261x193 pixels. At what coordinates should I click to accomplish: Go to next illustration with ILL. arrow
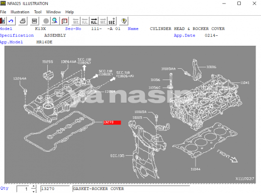point(94,21)
